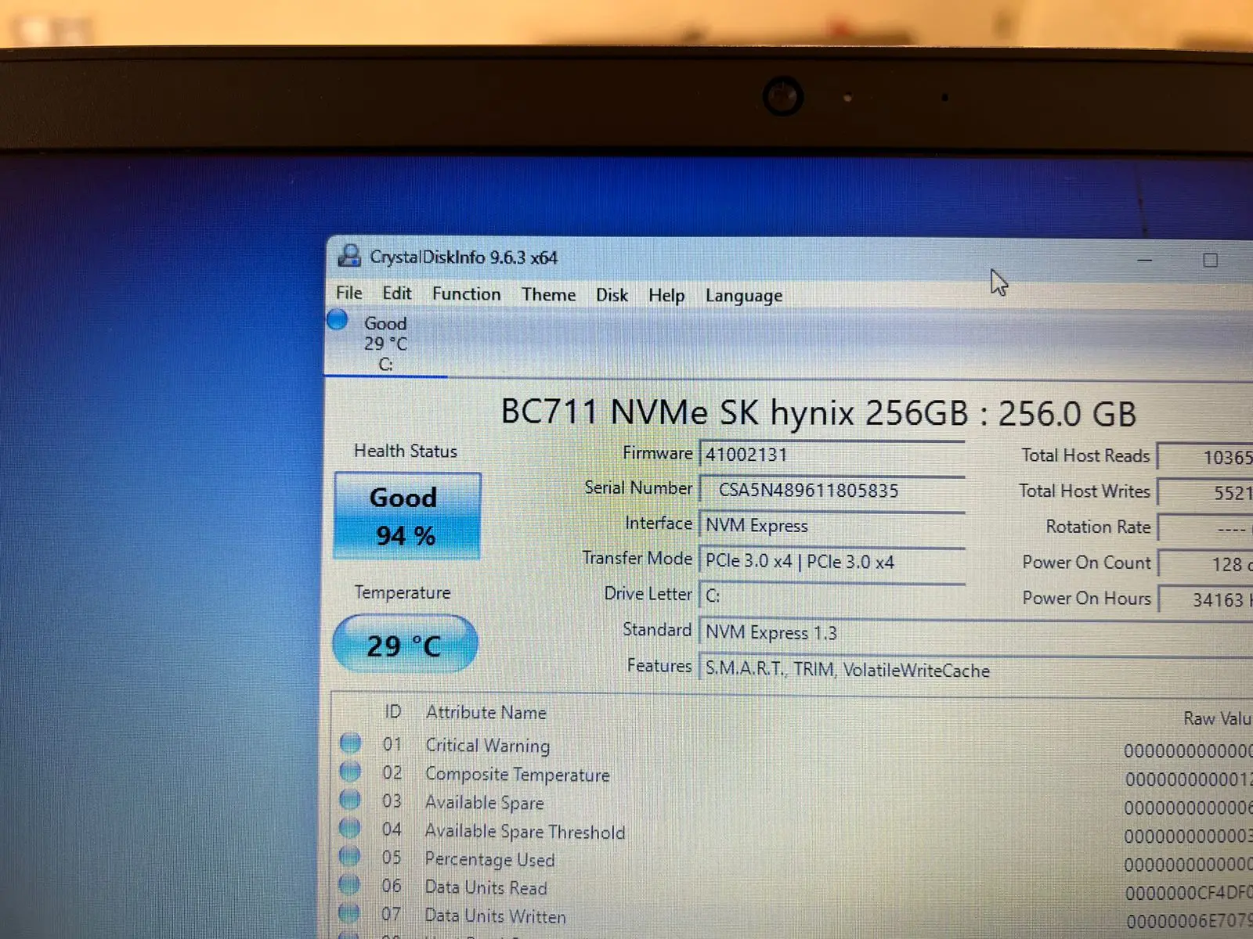Click the Features field
The height and width of the screenshot is (939, 1253).
pos(976,670)
